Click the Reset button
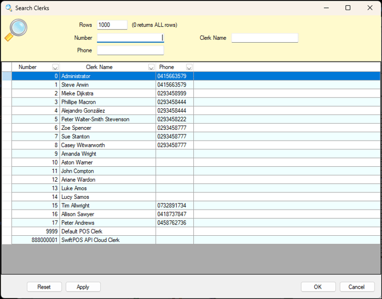 coord(44,287)
